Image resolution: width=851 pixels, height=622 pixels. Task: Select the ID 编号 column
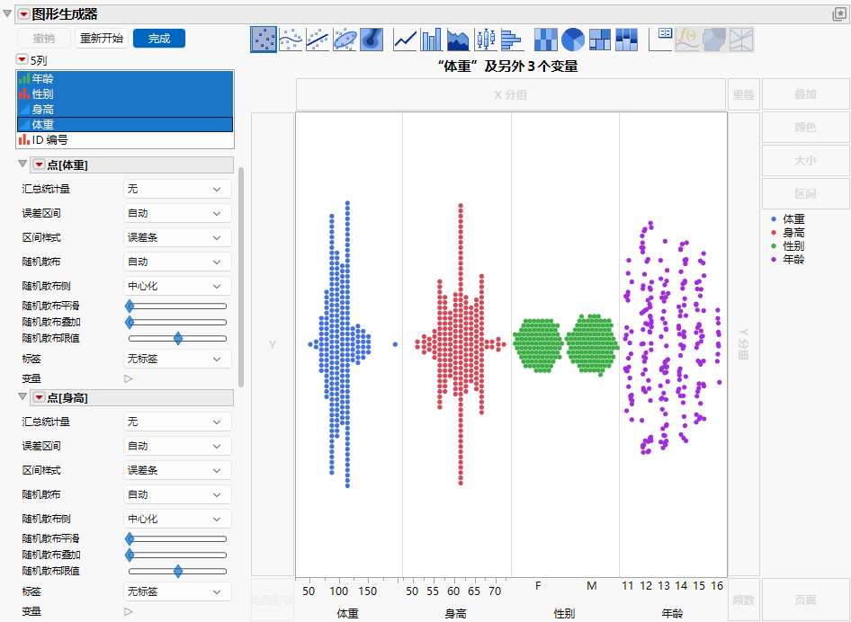125,140
